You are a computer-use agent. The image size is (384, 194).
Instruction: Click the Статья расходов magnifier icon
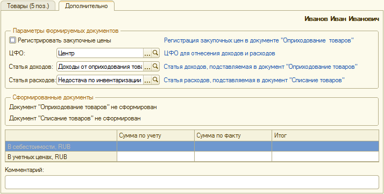155,80
